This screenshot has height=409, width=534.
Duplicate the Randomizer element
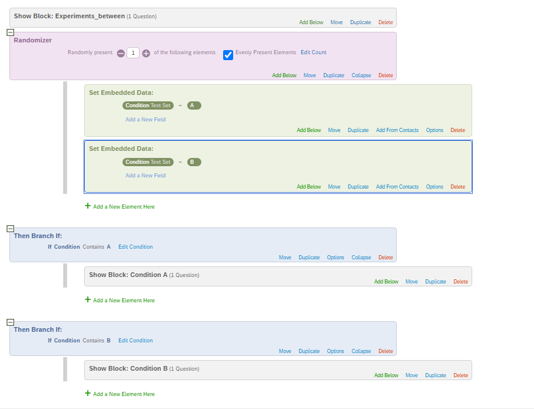[x=333, y=75]
